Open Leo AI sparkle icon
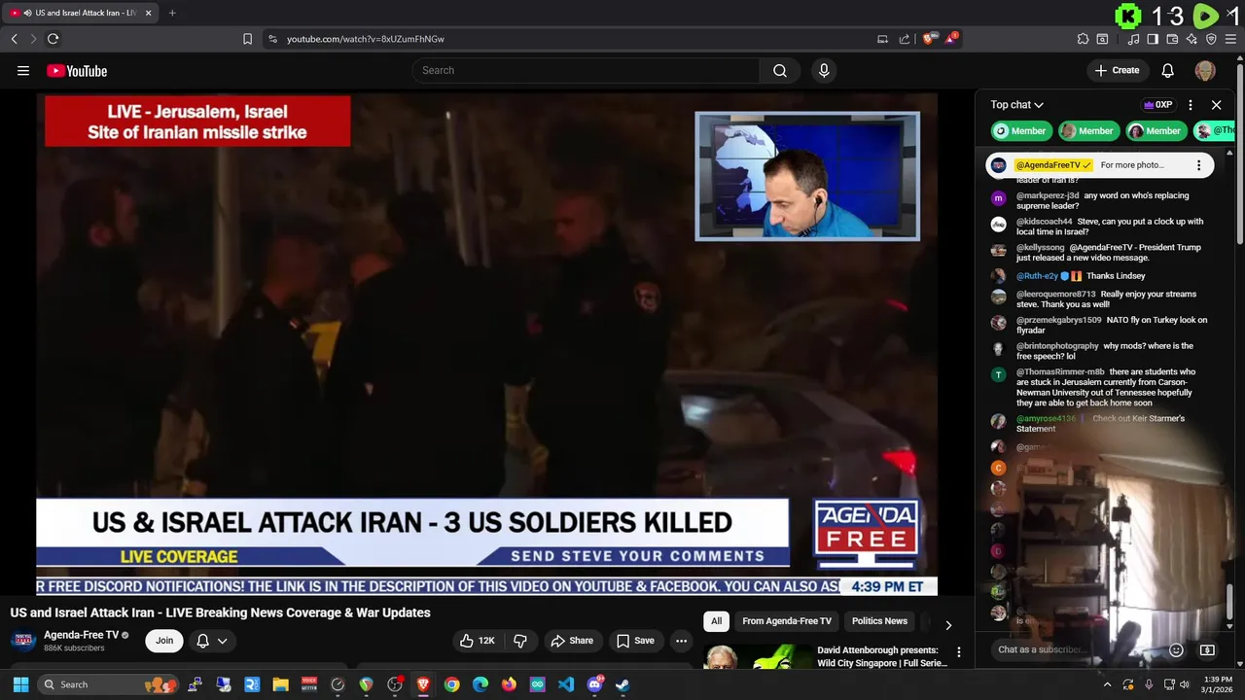Viewport: 1245px width, 700px height. point(1192,39)
